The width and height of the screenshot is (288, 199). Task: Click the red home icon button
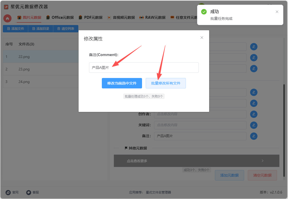pos(8,18)
